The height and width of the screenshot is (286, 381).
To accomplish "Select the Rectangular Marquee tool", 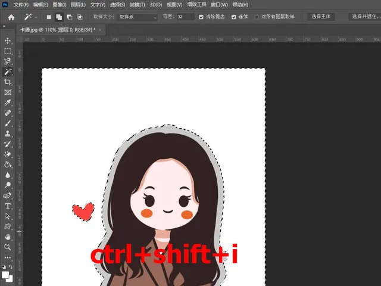I will 8,51.
